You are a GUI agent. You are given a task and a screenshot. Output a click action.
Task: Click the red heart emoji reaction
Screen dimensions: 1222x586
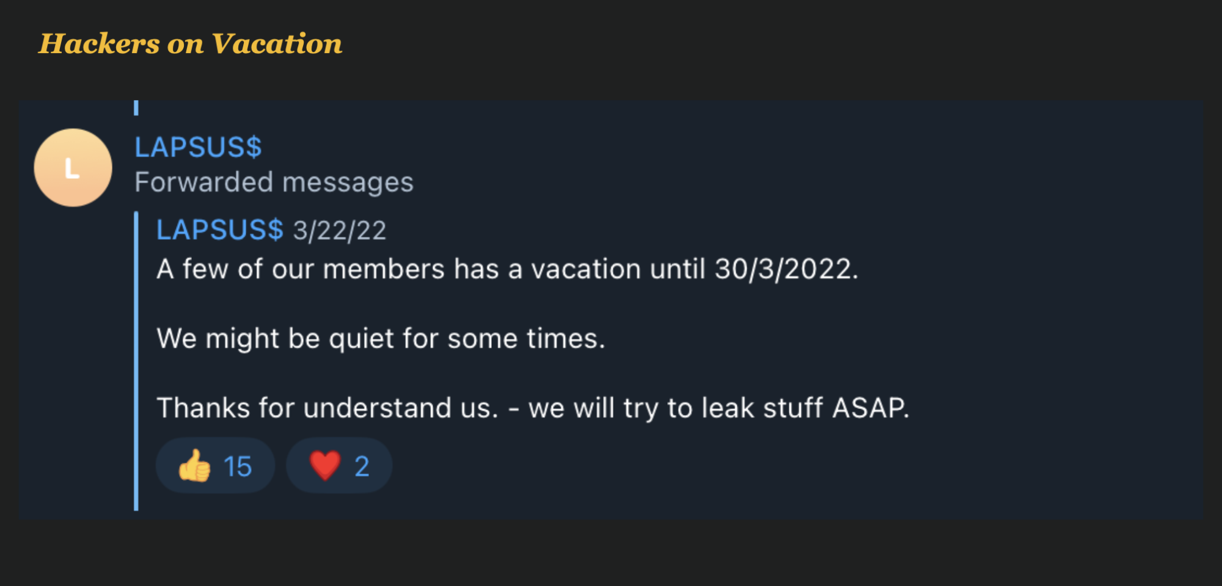tap(324, 466)
